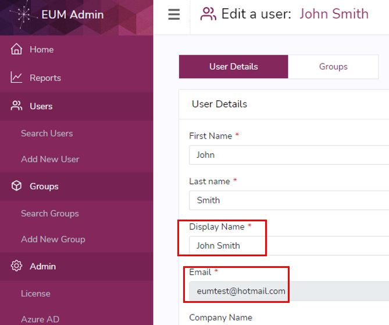Select the User Details tab
The height and width of the screenshot is (325, 389).
coord(233,66)
